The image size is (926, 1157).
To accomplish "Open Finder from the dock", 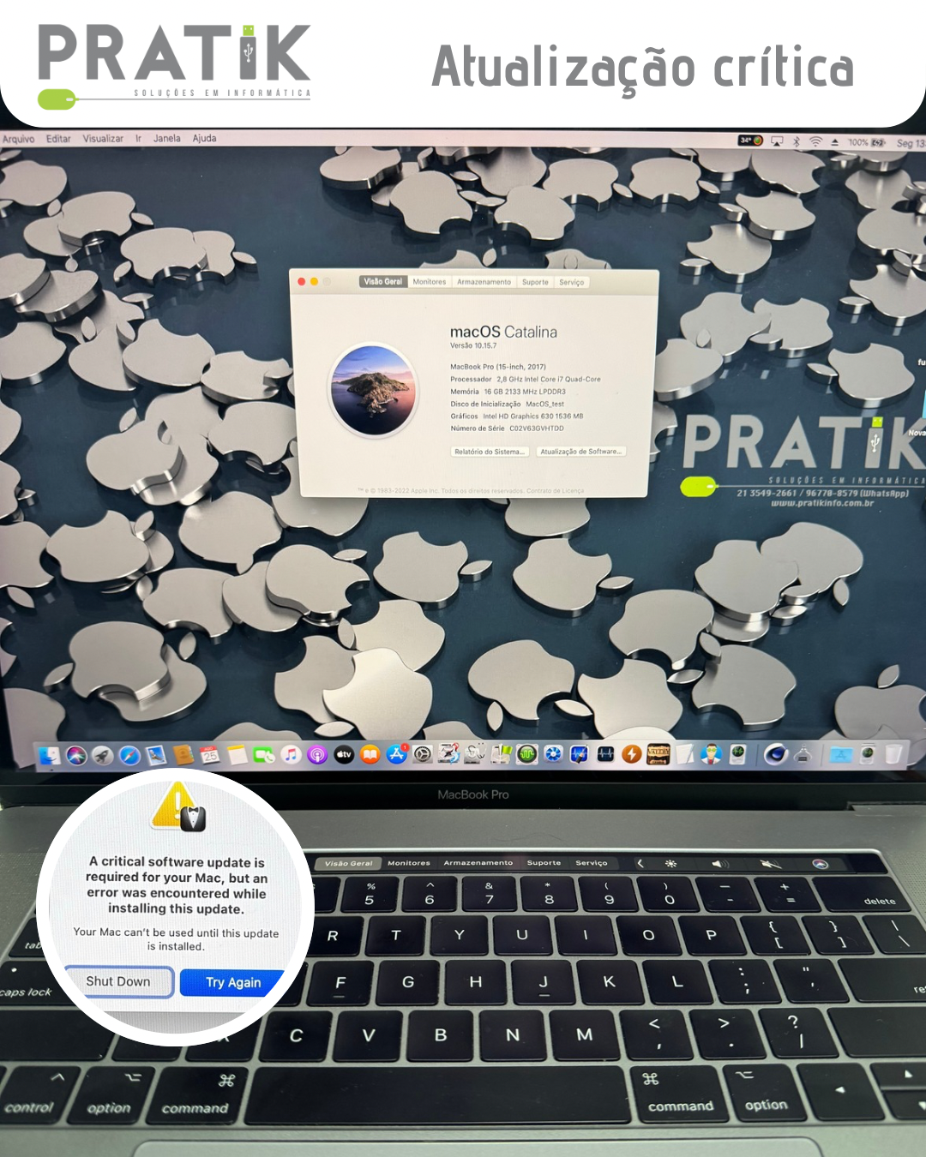I will 50,755.
